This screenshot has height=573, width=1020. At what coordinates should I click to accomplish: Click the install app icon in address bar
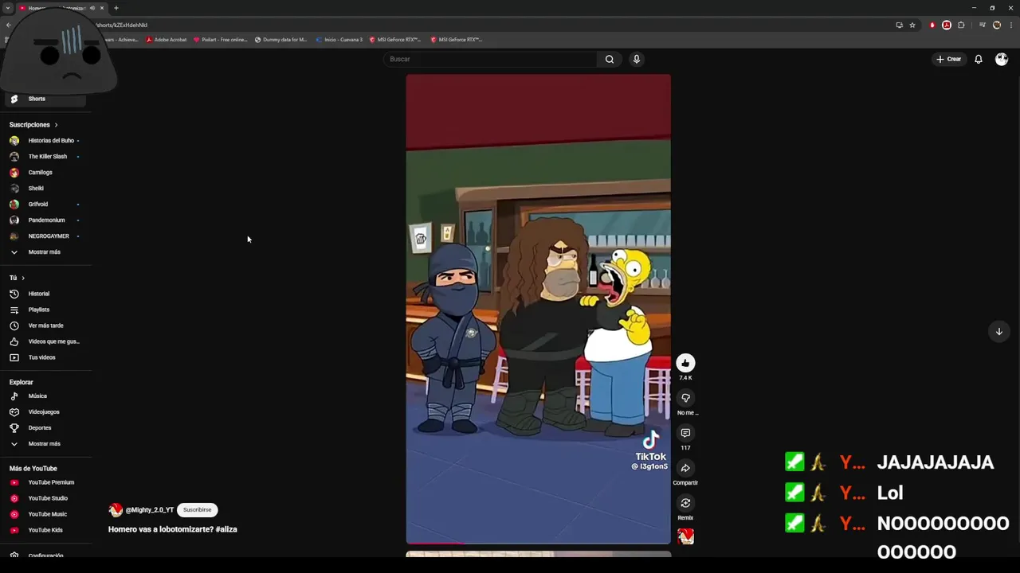[899, 25]
